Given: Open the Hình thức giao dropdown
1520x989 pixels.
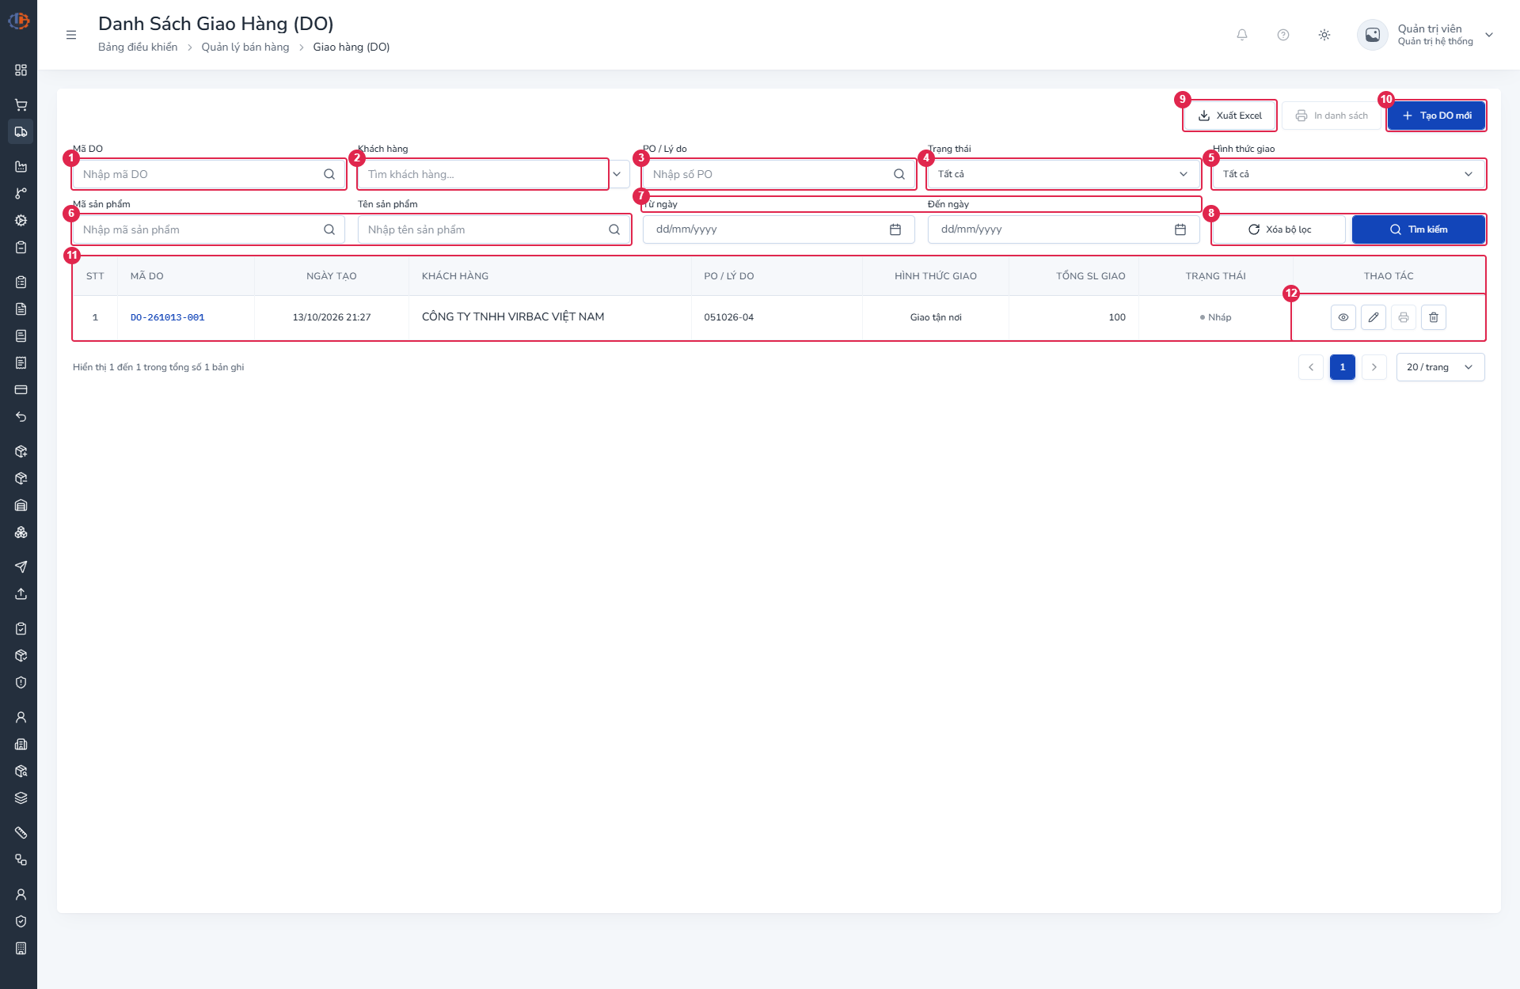Looking at the screenshot, I should coord(1348,174).
